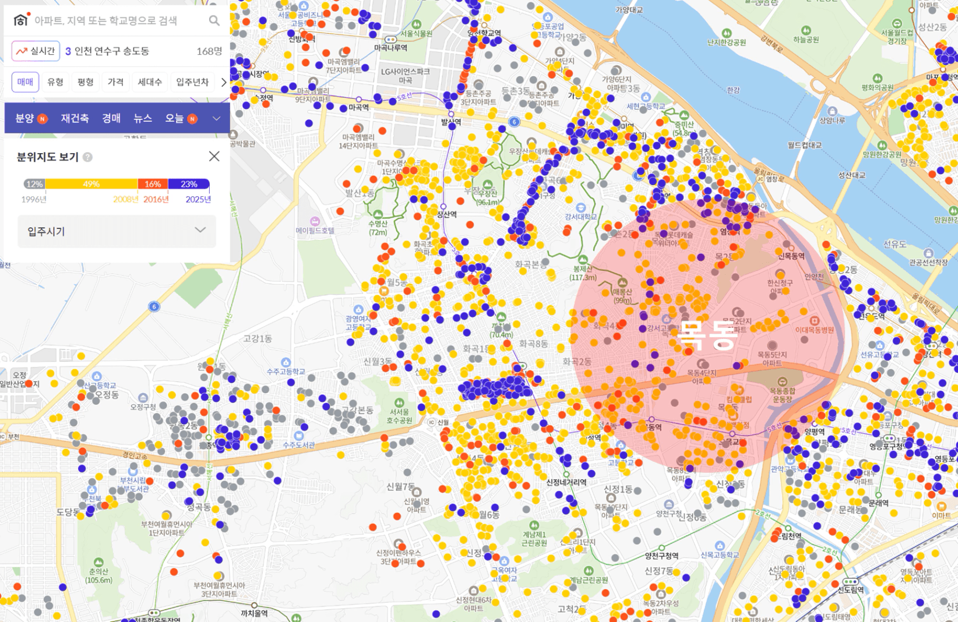The width and height of the screenshot is (958, 622).
Task: Show more filters with right arrow
Action: tap(224, 82)
